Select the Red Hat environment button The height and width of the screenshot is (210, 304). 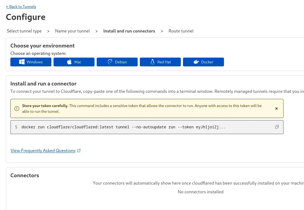pyautogui.click(x=160, y=62)
